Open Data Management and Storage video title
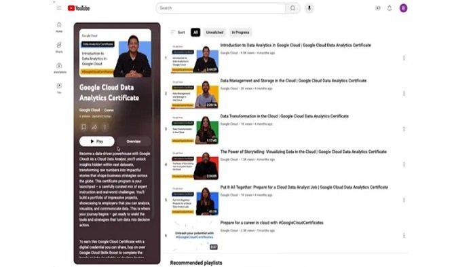The width and height of the screenshot is (475, 267). (x=293, y=81)
